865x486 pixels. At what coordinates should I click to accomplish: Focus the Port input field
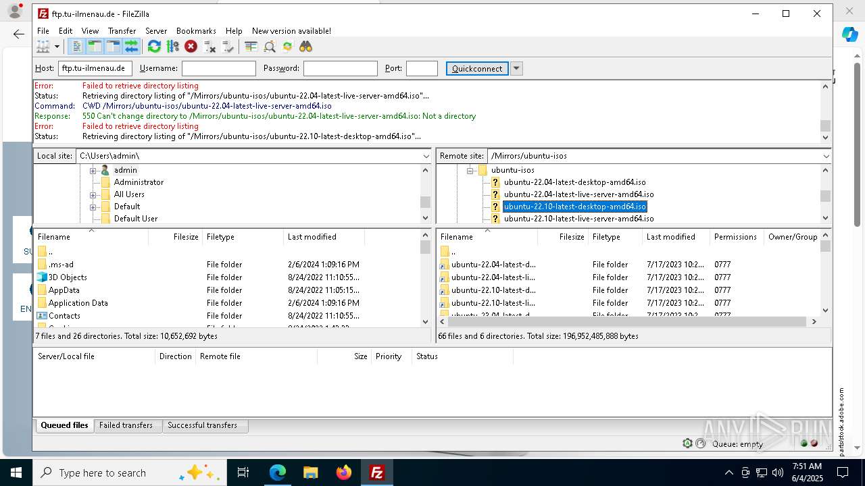(422, 68)
